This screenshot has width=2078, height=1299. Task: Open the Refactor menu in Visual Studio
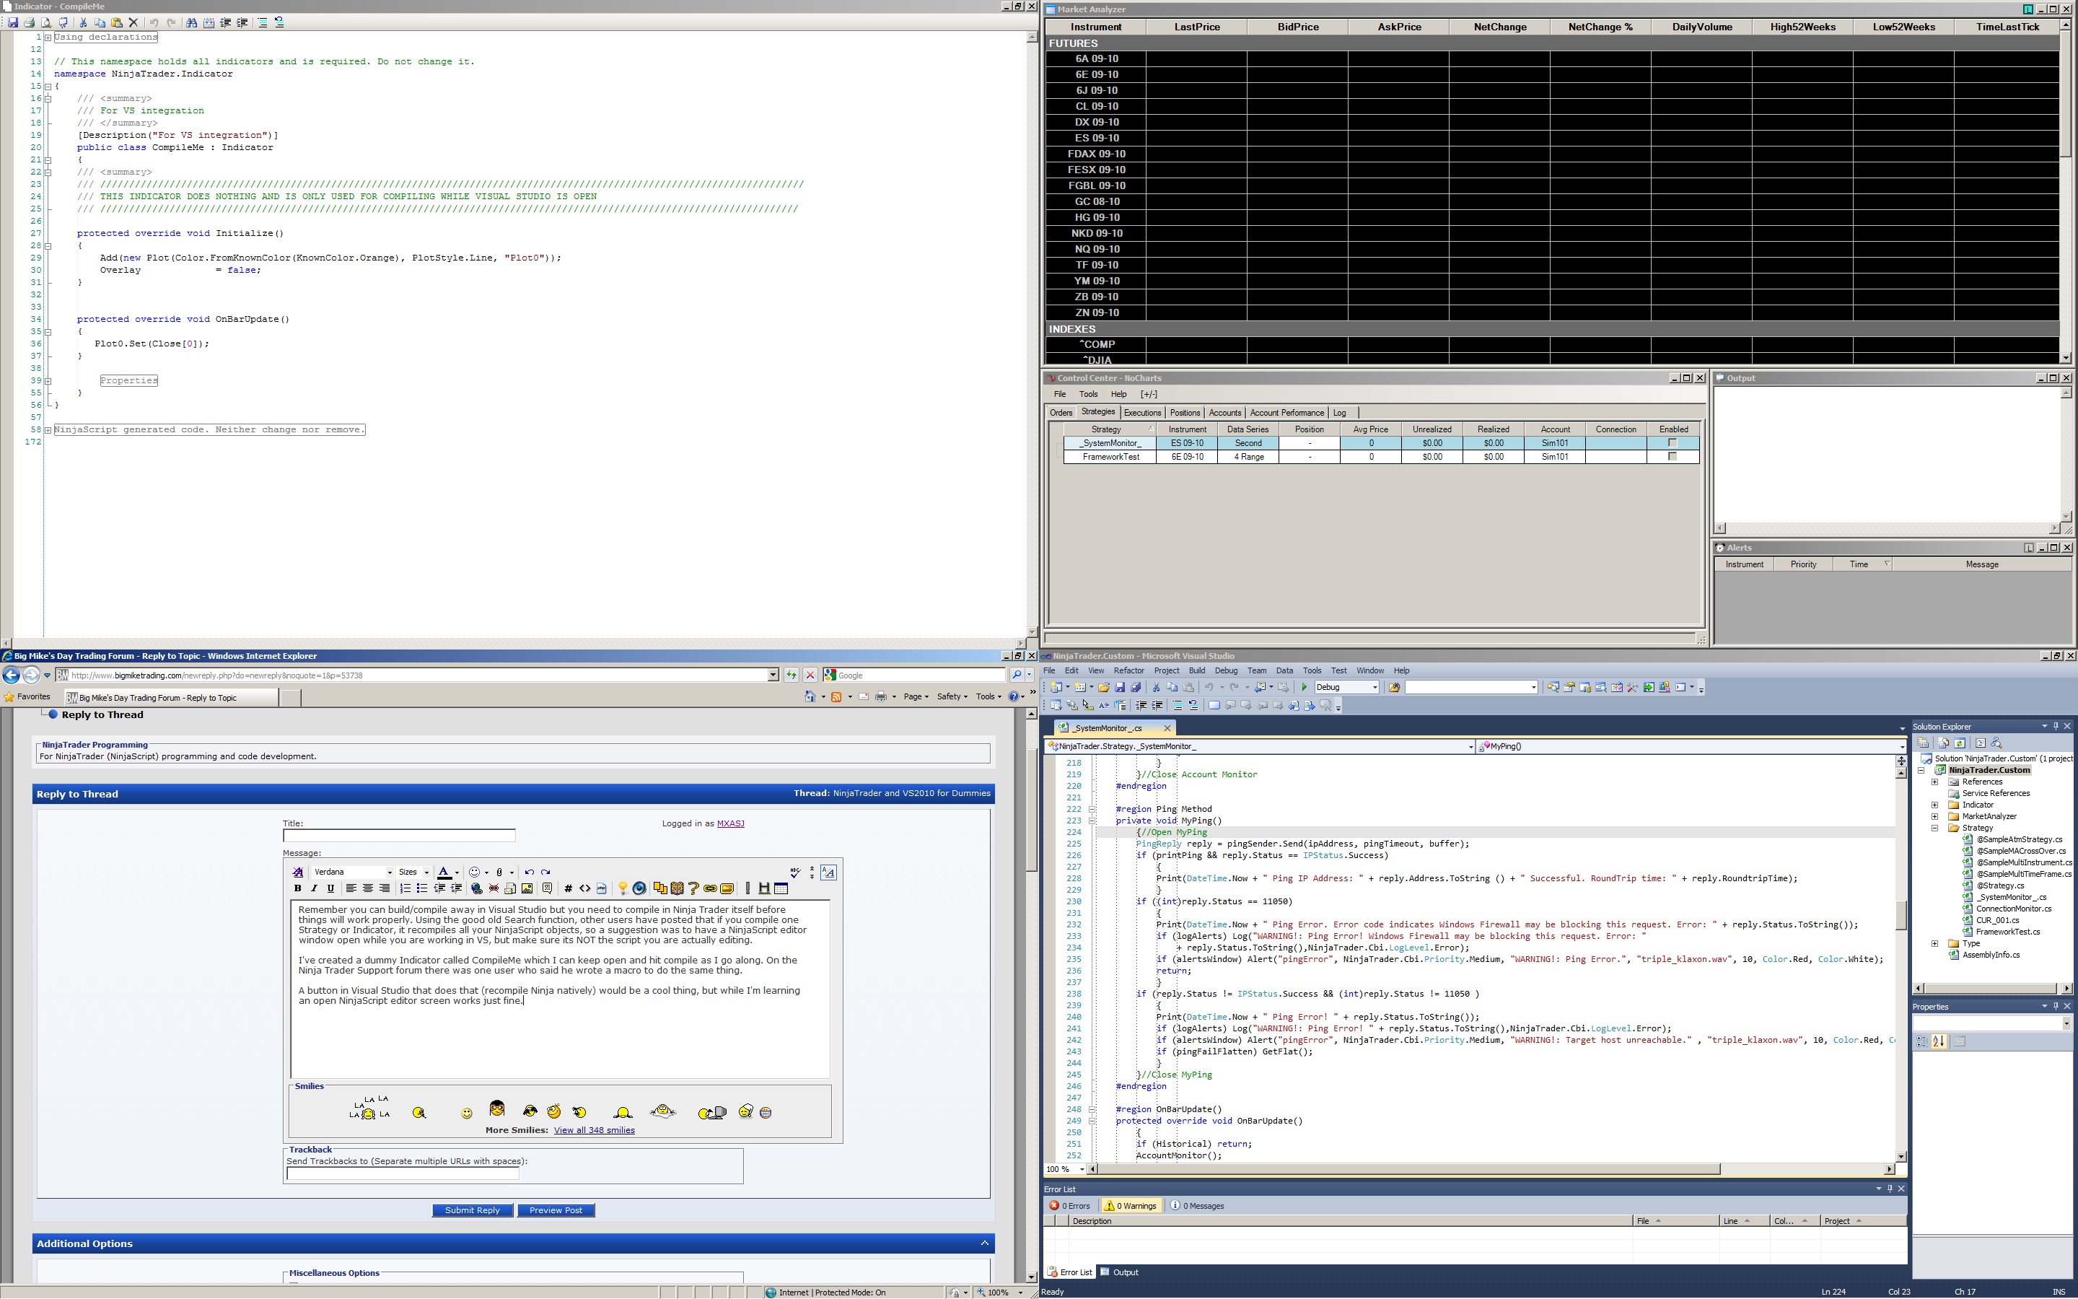(x=1128, y=671)
